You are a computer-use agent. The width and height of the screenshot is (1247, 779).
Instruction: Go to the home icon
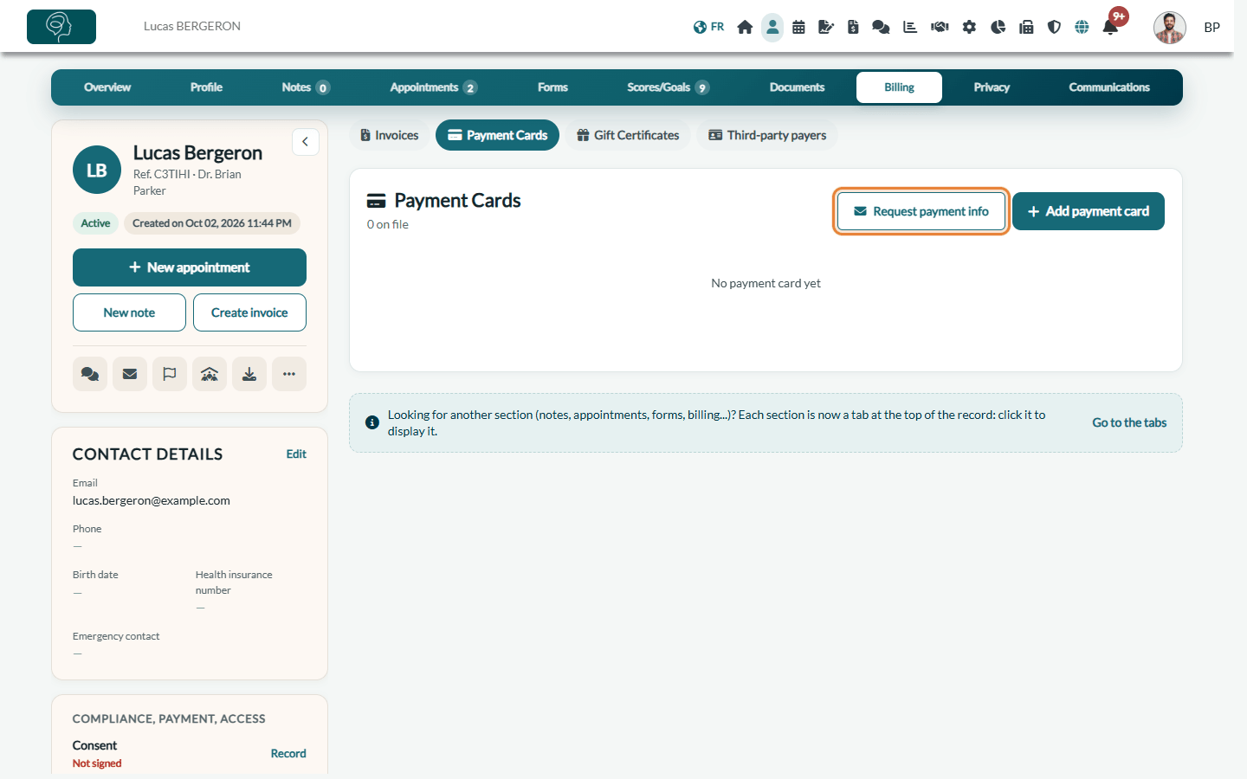pyautogui.click(x=745, y=27)
